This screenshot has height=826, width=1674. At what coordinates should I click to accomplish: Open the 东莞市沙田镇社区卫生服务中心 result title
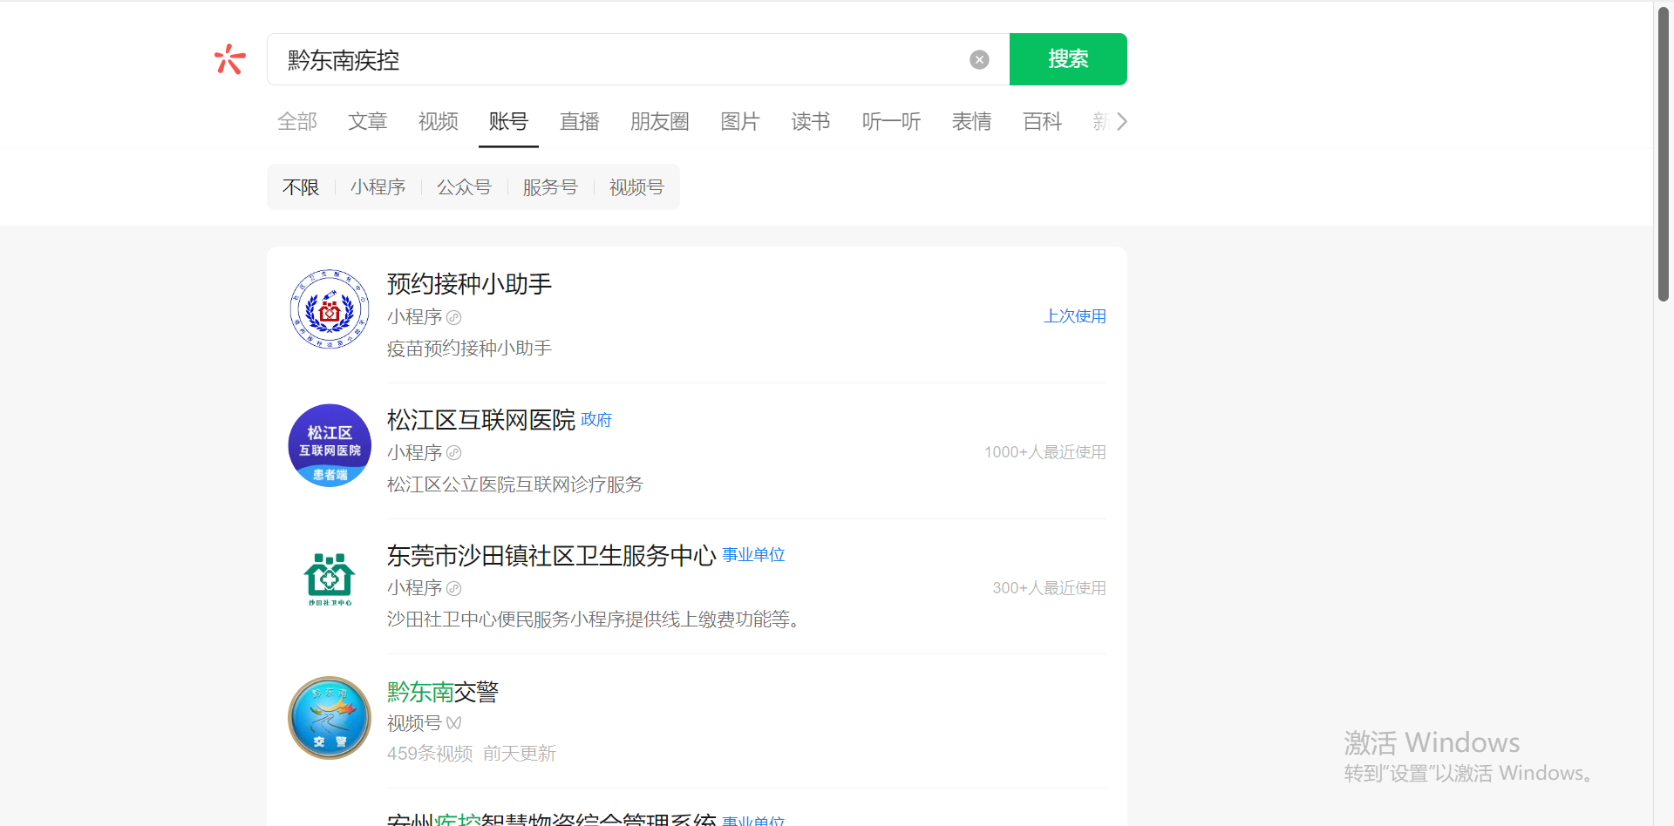click(552, 555)
